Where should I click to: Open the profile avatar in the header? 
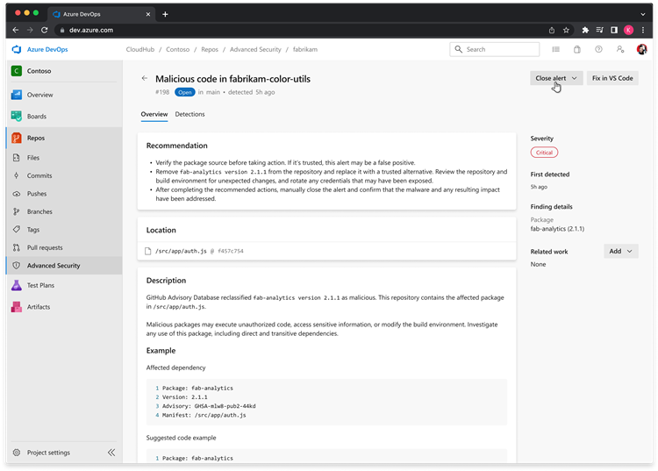point(641,49)
